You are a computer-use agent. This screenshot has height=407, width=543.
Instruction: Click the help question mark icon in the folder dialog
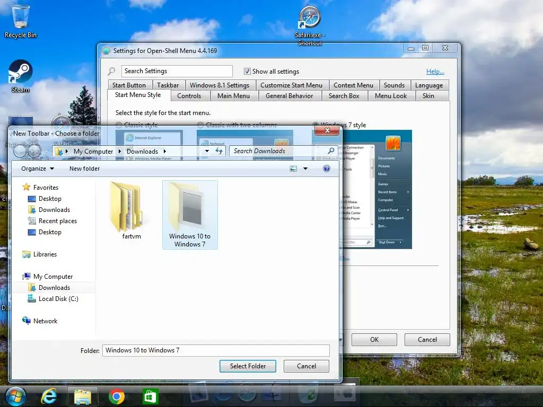point(327,169)
